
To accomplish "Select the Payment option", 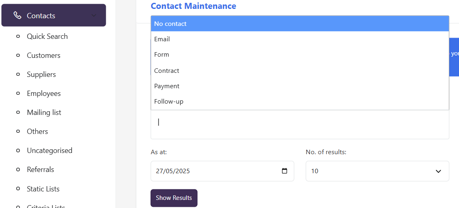I will [300, 86].
